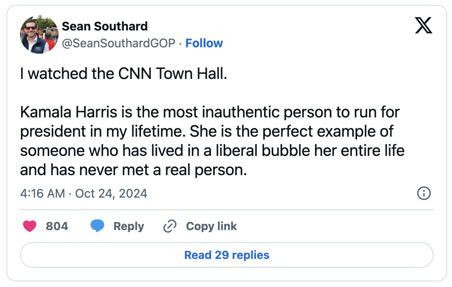Click the Copy link label

point(211,226)
